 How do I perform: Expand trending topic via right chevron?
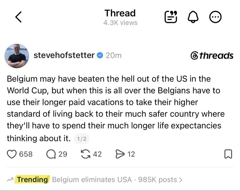coord(181,180)
